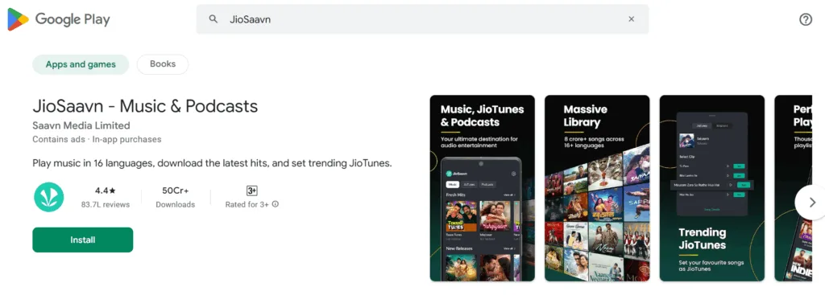Click the Contains ads label
Viewport: 825px width, 295px height.
coord(58,140)
